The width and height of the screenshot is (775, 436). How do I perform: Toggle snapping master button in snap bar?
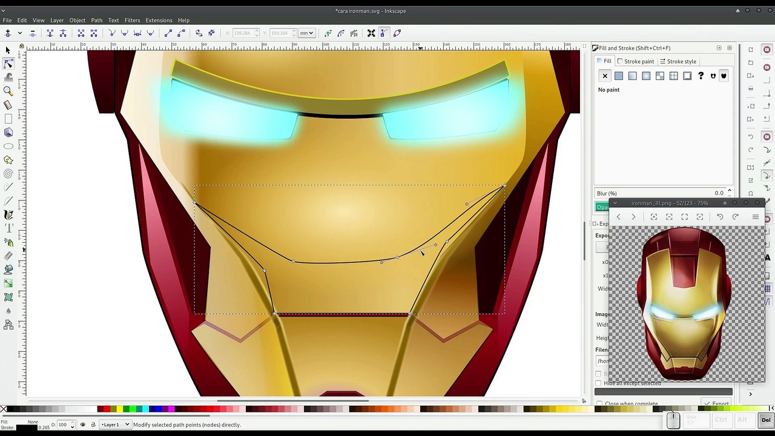click(767, 50)
